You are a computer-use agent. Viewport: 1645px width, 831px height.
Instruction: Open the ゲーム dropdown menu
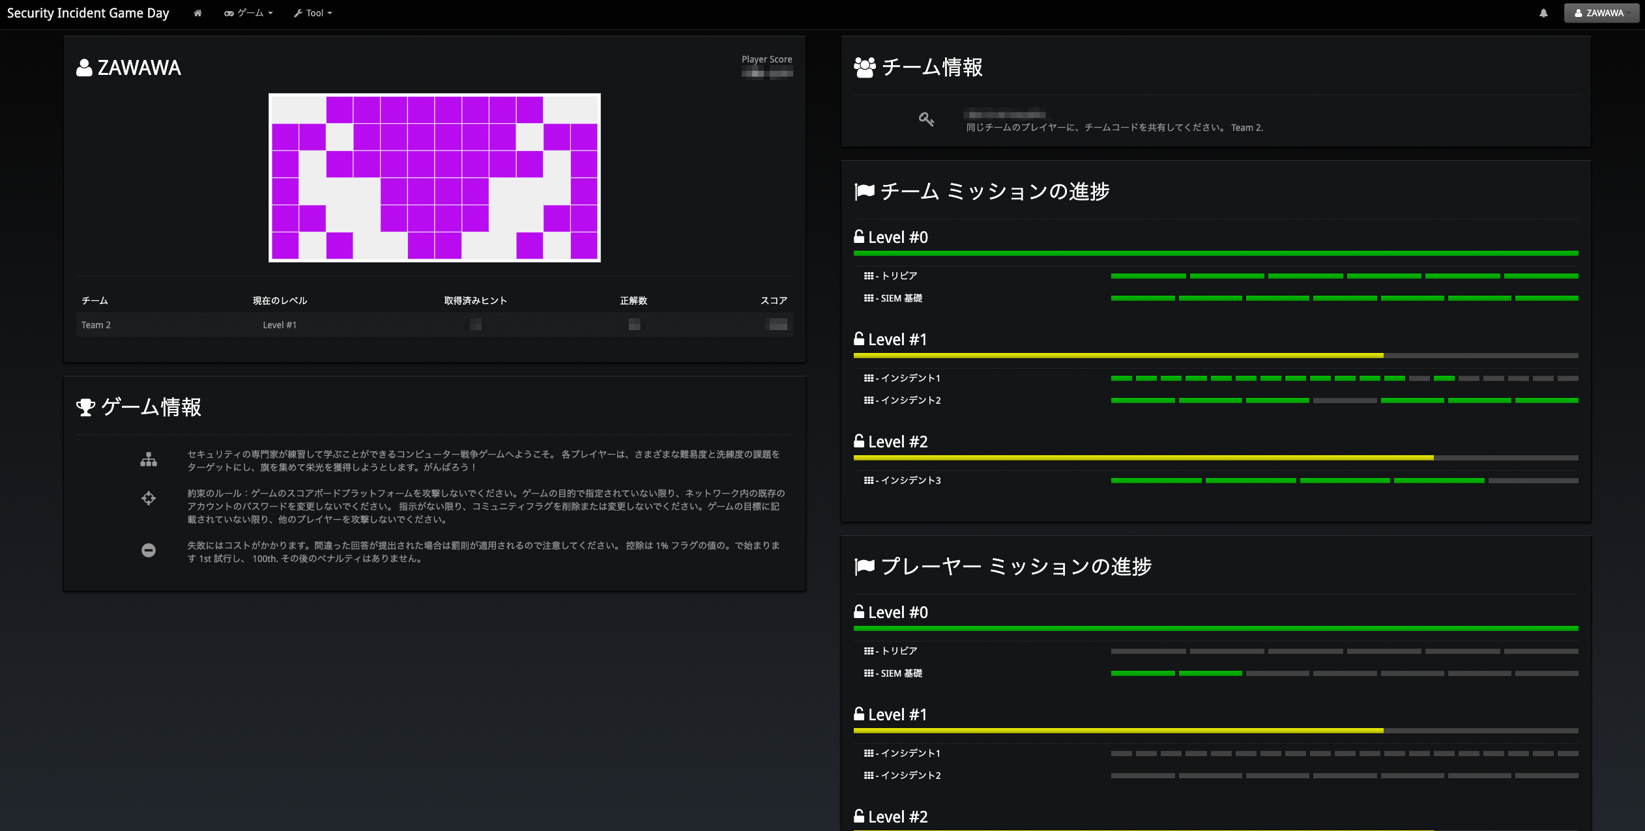(248, 13)
